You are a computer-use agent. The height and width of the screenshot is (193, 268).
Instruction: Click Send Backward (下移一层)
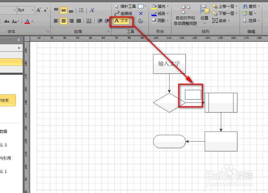pos(223,13)
